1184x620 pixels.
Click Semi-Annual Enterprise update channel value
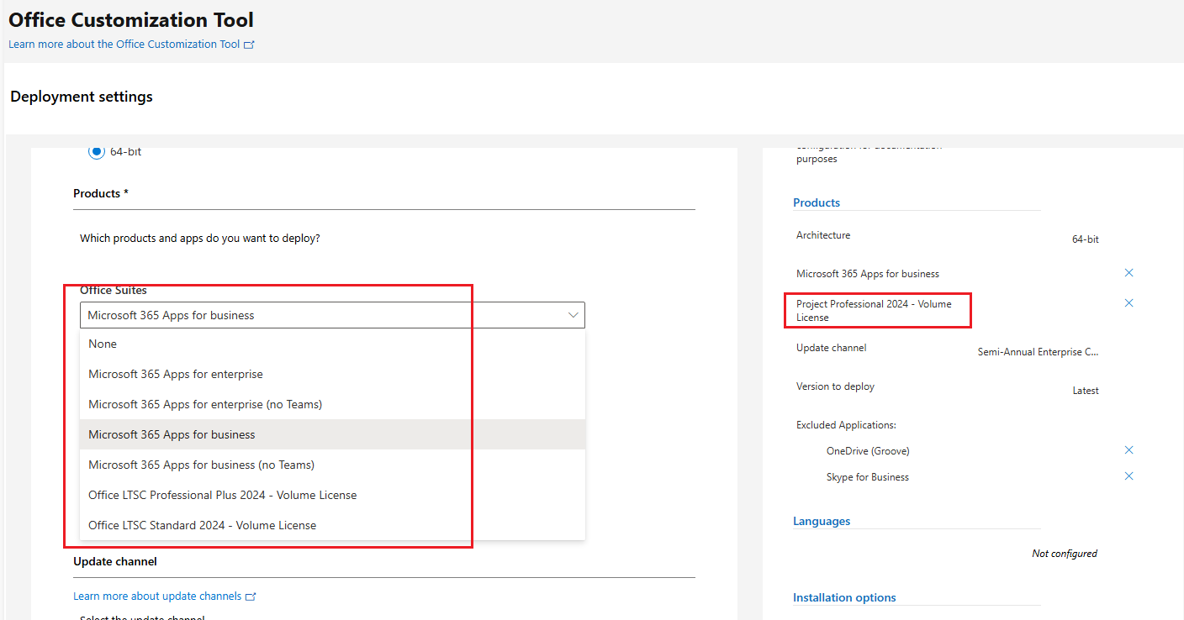[x=1038, y=352]
